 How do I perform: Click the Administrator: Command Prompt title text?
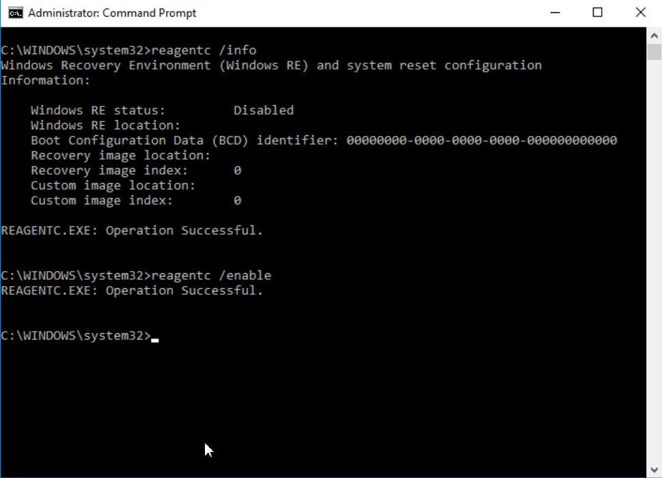click(112, 13)
